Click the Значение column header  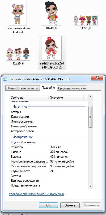pos(66,98)
